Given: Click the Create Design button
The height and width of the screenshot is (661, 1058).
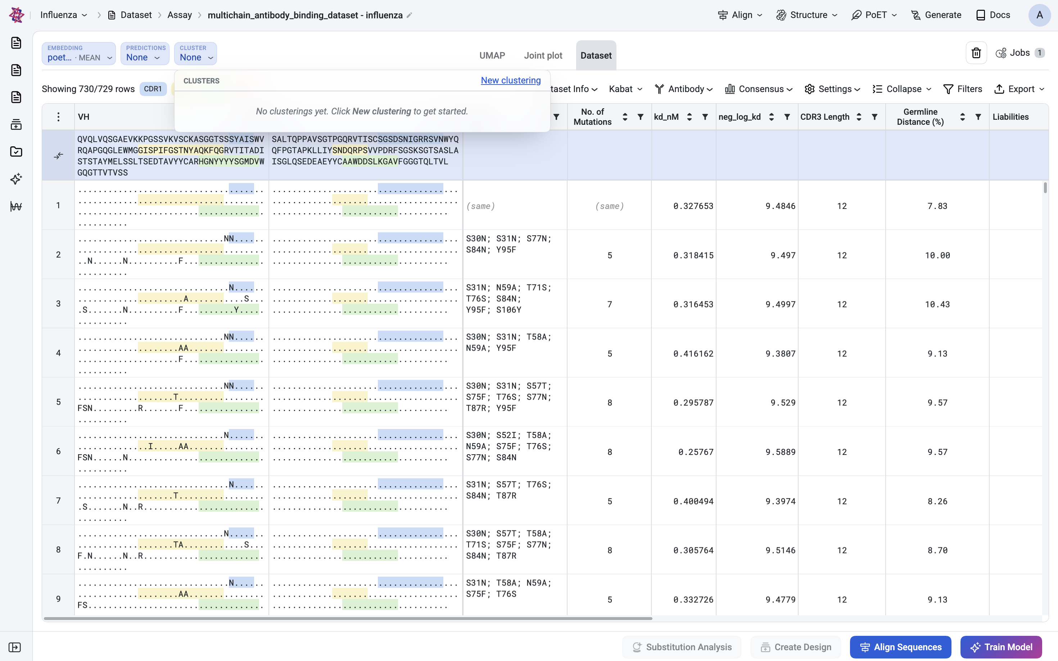Looking at the screenshot, I should click(796, 647).
